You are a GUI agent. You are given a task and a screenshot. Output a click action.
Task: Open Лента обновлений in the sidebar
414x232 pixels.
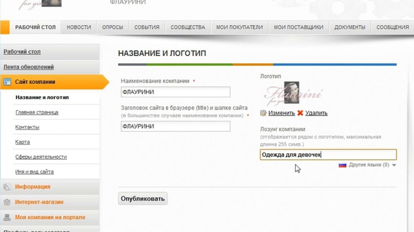pyautogui.click(x=28, y=67)
